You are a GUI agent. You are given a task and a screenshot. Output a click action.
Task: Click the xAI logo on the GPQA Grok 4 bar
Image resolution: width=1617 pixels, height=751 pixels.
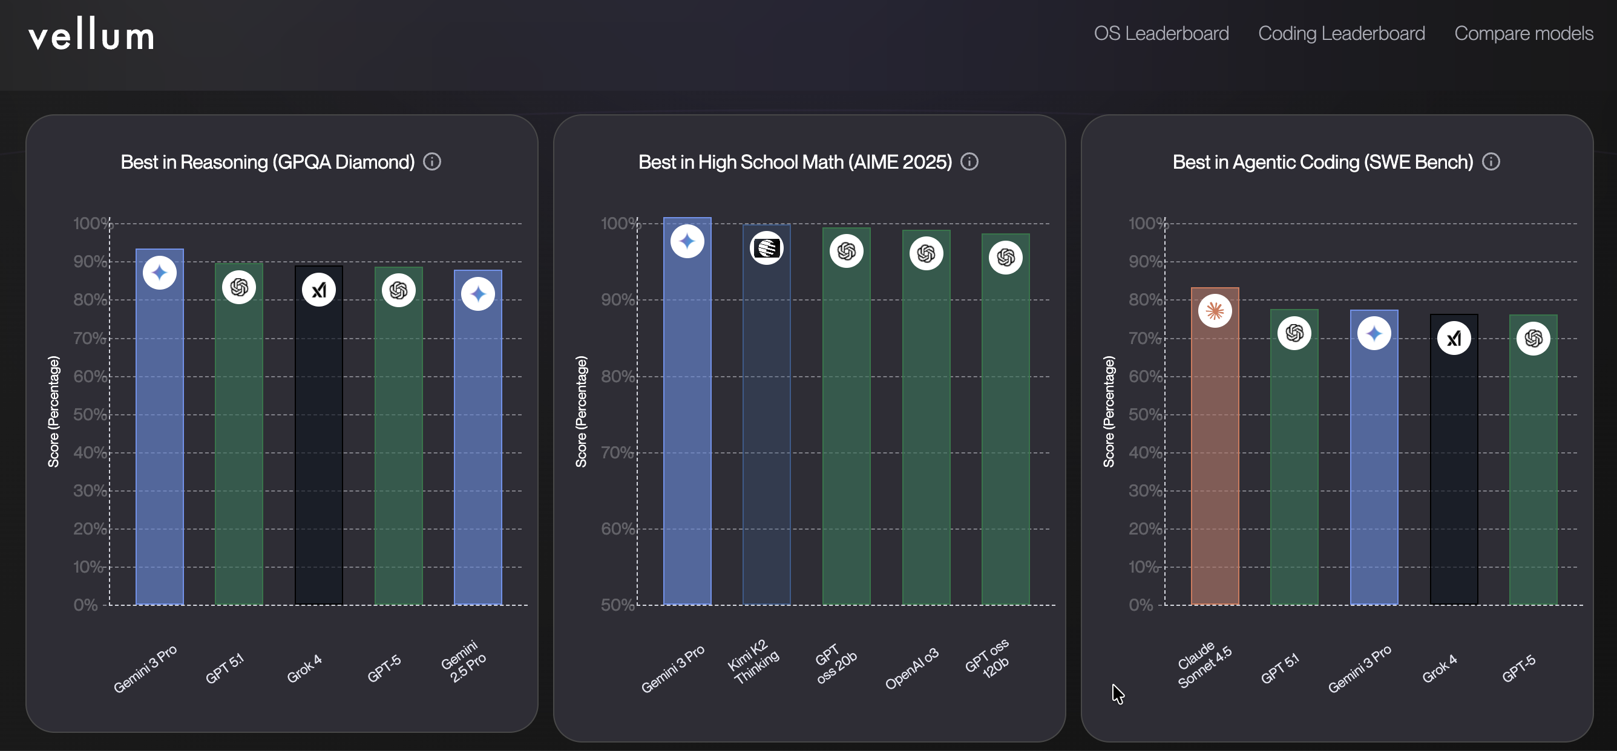pyautogui.click(x=319, y=290)
